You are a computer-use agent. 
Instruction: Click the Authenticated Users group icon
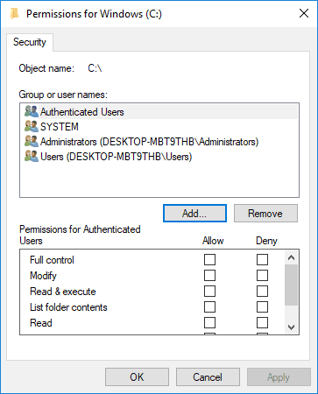(32, 112)
